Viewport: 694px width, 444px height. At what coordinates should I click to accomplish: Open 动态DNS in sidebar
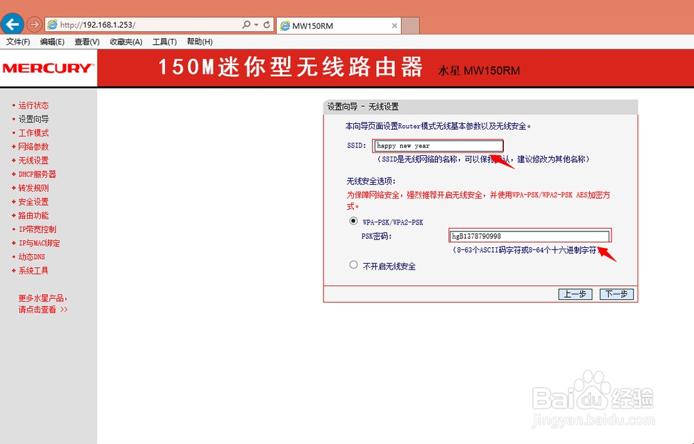[x=31, y=257]
